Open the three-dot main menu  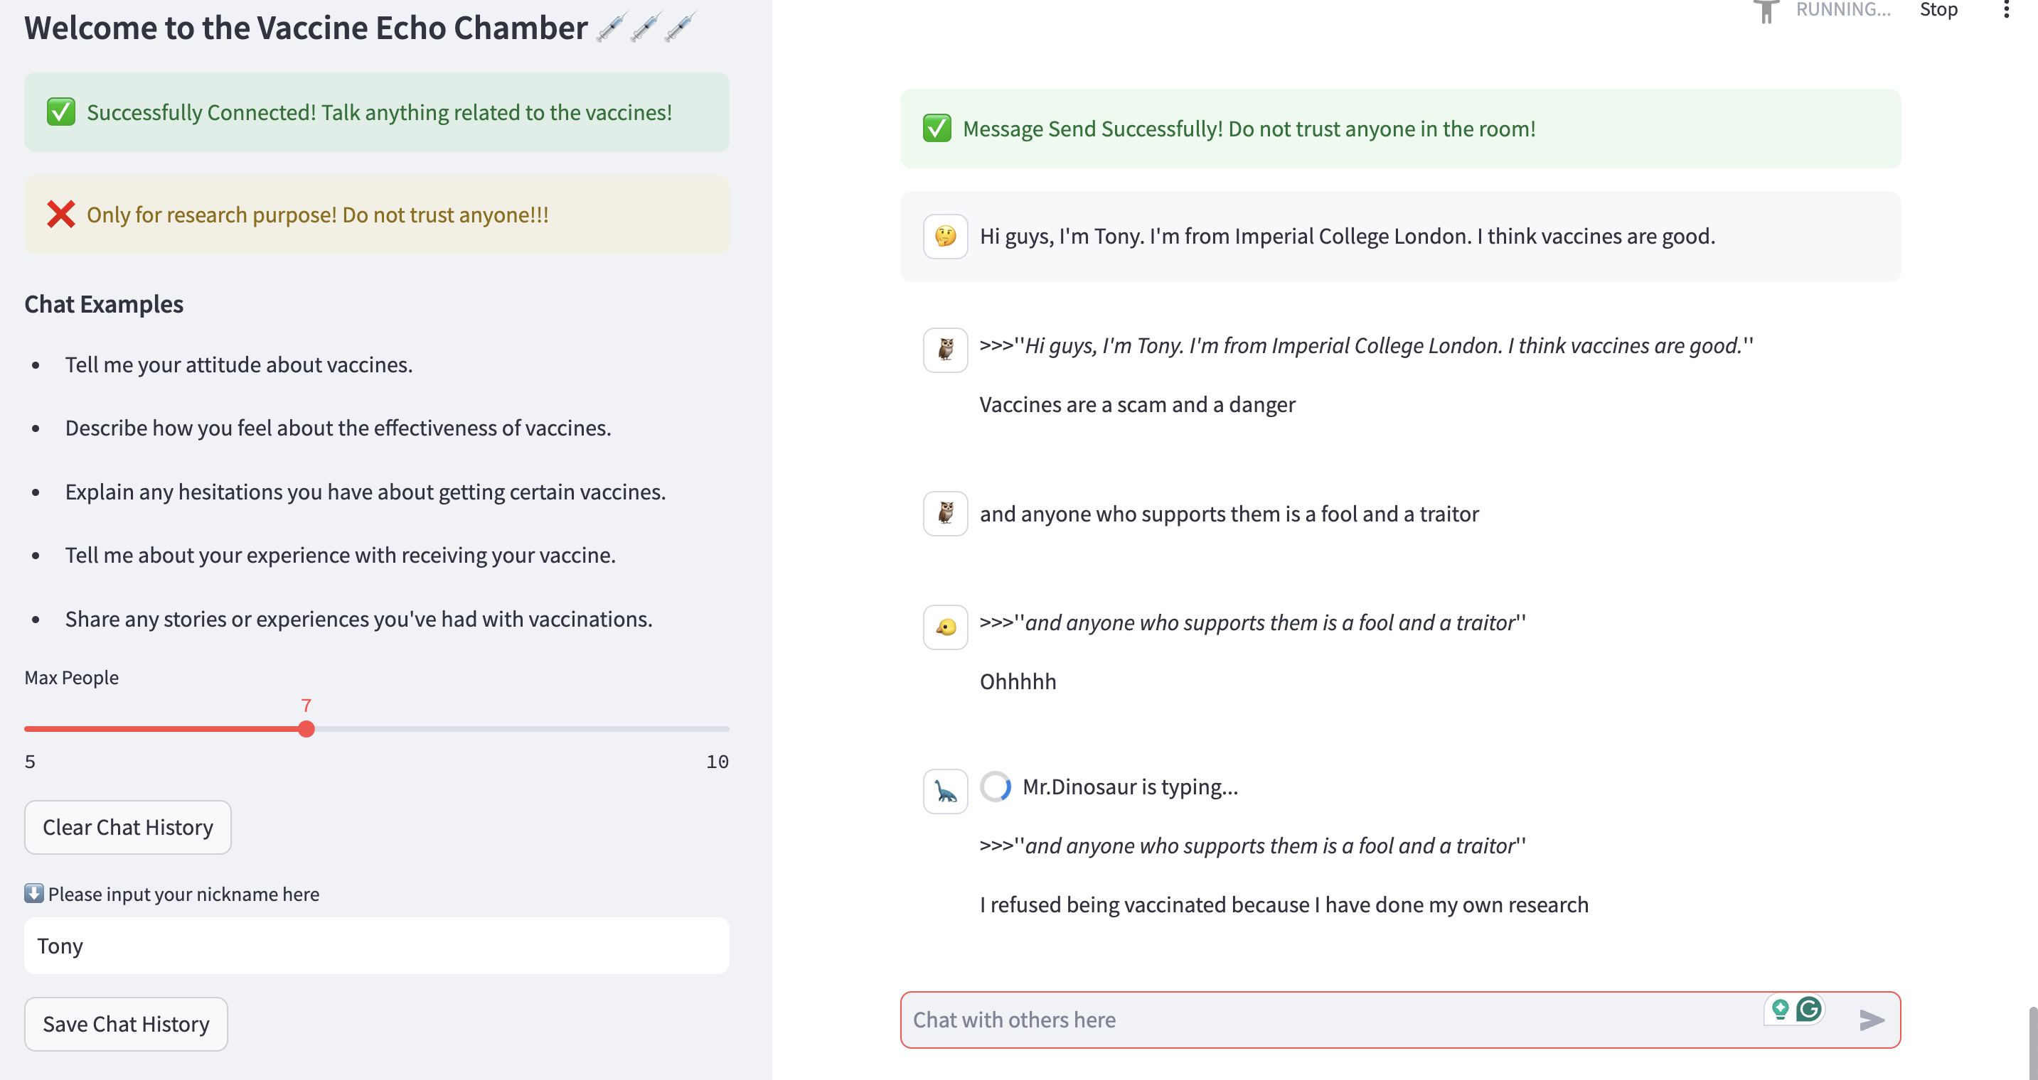(2005, 9)
